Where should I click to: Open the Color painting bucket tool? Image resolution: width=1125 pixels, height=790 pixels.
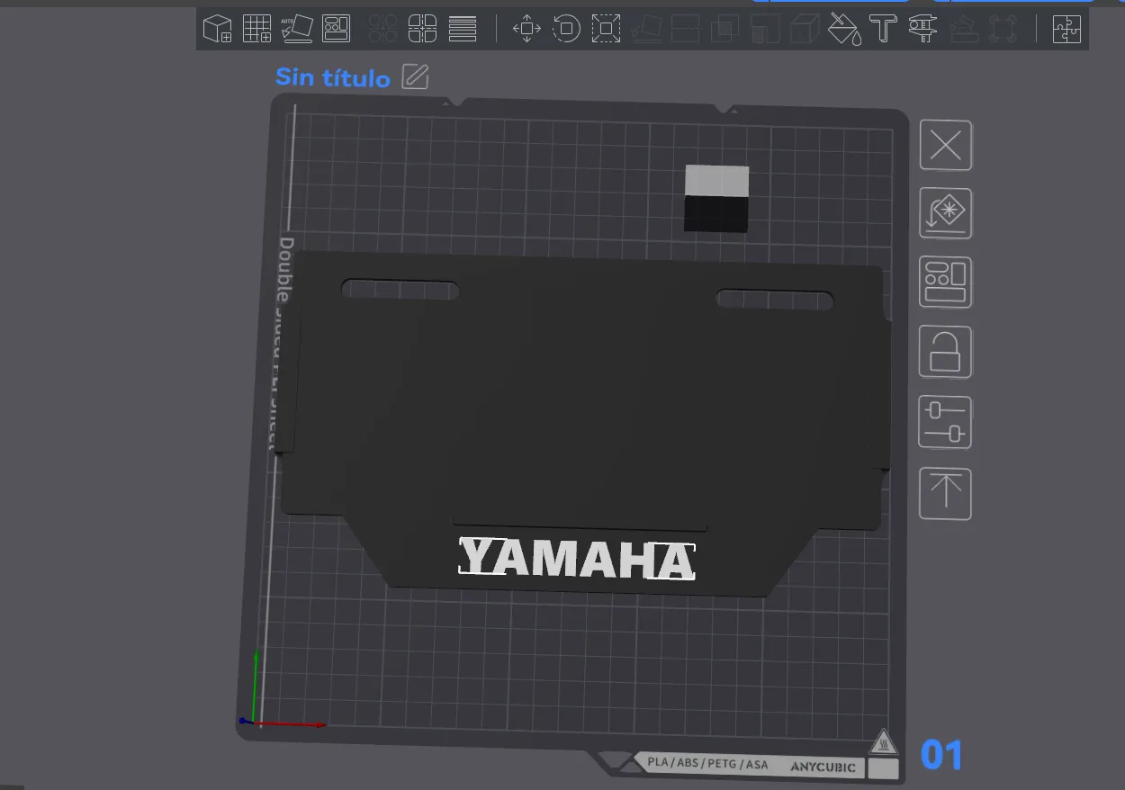844,29
